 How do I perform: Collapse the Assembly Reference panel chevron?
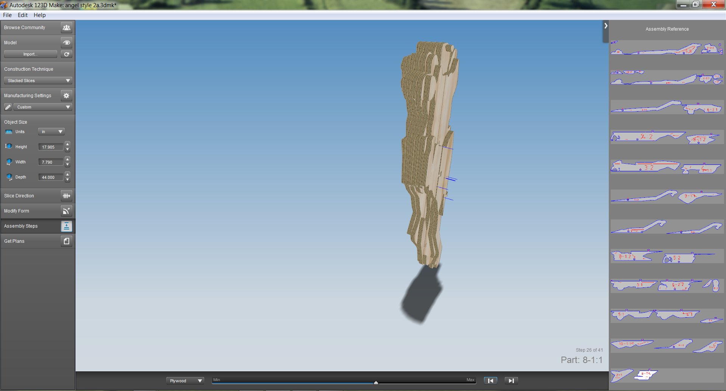click(x=606, y=26)
